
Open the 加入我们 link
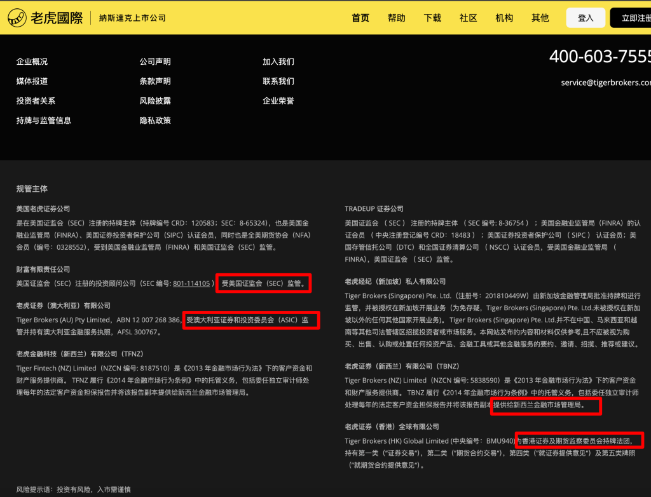(278, 62)
